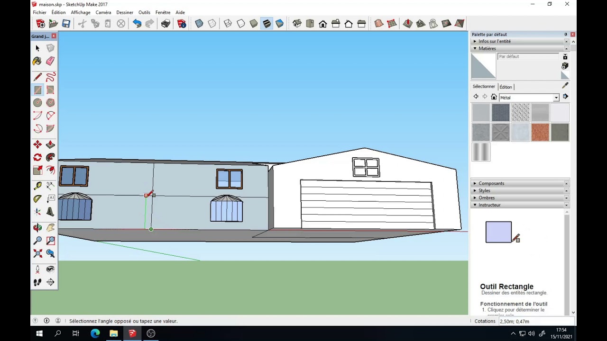The height and width of the screenshot is (341, 607).
Task: Select the Look Around eye tool
Action: [50, 269]
